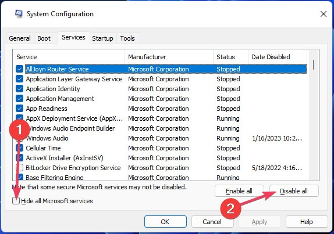
Task: Click the System Configuration title bar icon
Action: [x=19, y=14]
